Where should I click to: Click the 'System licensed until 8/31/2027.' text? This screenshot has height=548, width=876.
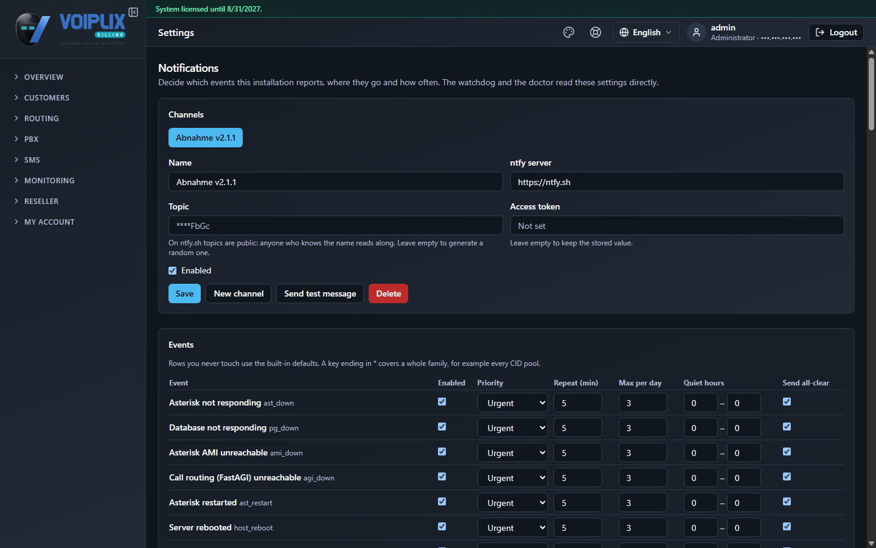[x=209, y=9]
